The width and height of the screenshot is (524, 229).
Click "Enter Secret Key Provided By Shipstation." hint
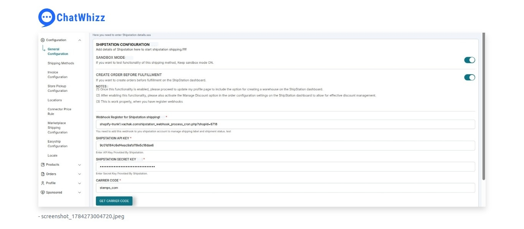(x=122, y=174)
